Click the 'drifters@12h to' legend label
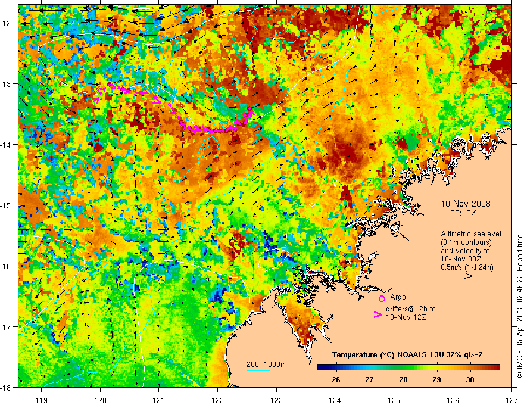524x405 pixels. click(411, 309)
